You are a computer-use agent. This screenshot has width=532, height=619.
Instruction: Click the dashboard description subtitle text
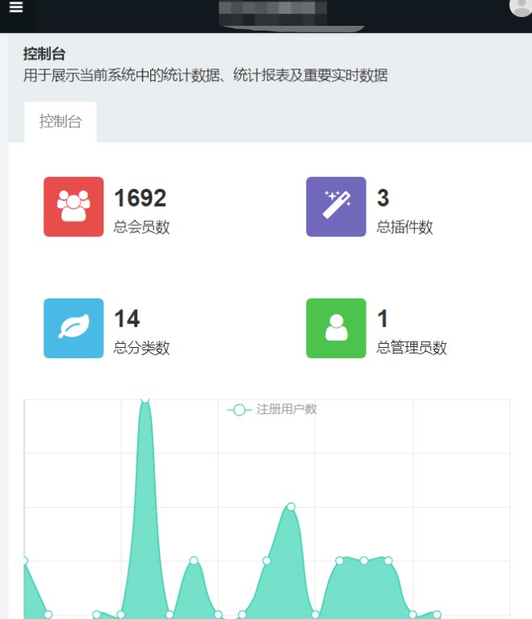tap(205, 75)
